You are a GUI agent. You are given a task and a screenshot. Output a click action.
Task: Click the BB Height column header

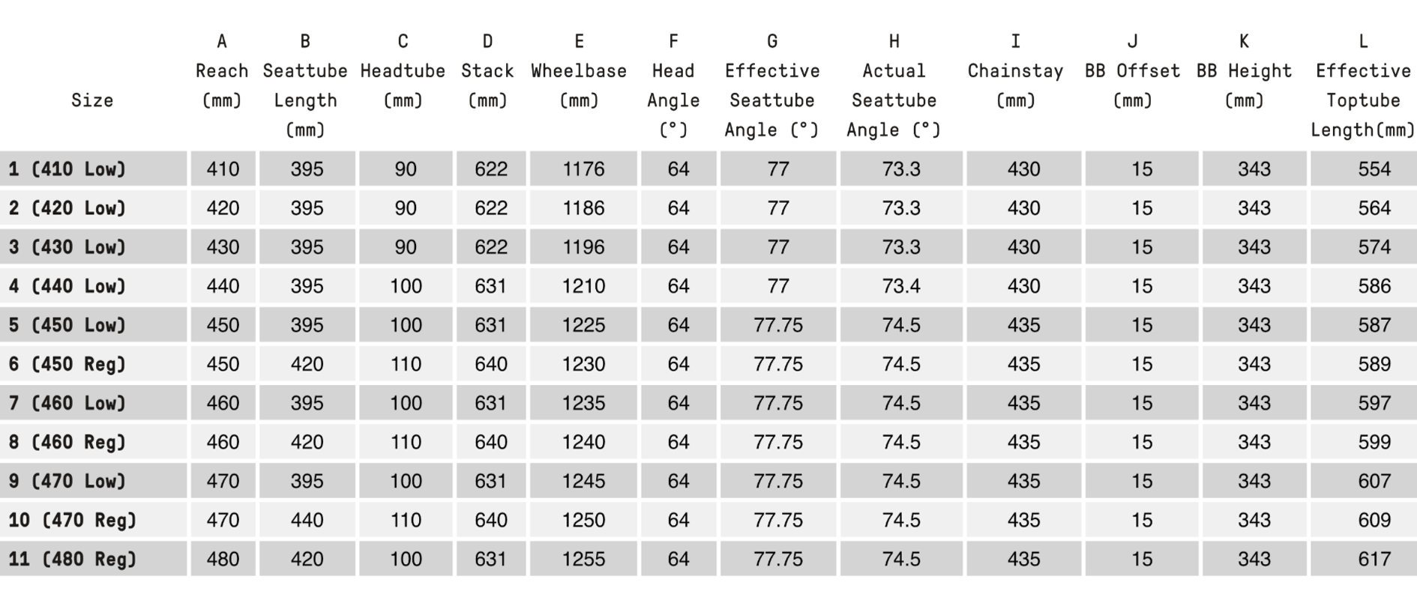tap(1244, 71)
